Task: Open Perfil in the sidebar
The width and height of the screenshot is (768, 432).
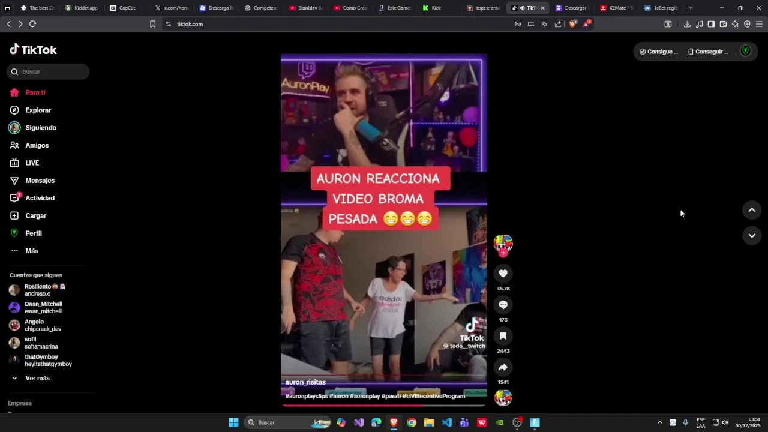Action: click(x=26, y=233)
